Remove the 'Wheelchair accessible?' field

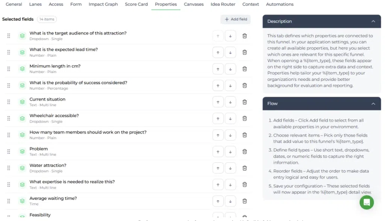[244, 118]
